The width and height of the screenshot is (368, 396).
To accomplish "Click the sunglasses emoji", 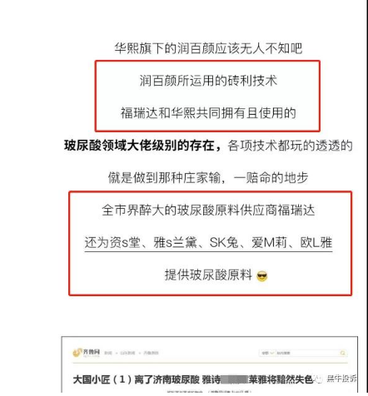I will [262, 276].
